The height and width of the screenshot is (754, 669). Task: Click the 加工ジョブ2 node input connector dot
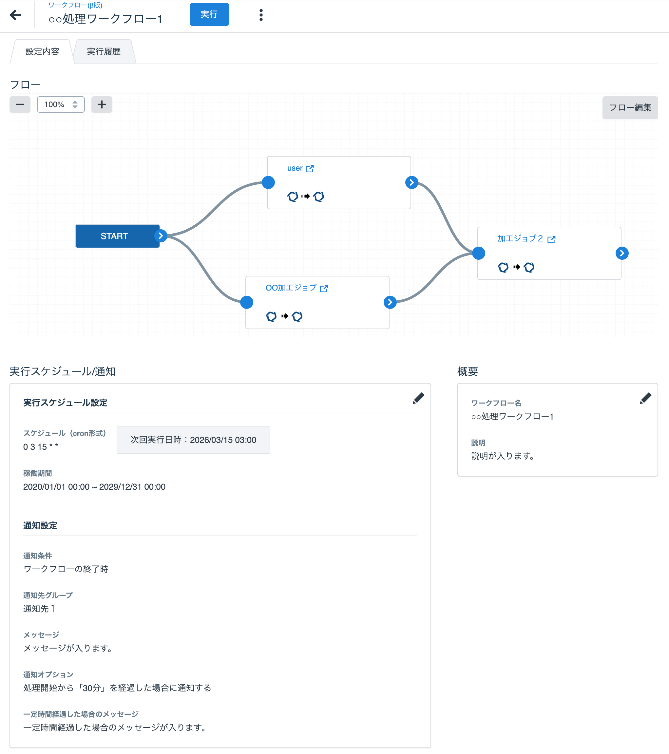pyautogui.click(x=479, y=253)
